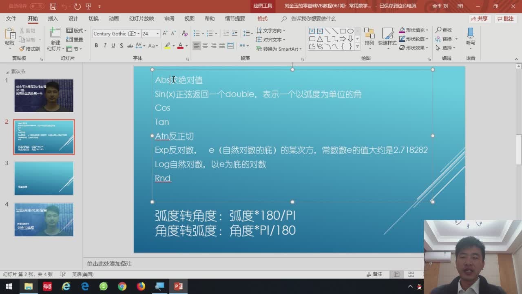The image size is (522, 294).
Task: Toggle Underline formatting
Action: (x=113, y=46)
